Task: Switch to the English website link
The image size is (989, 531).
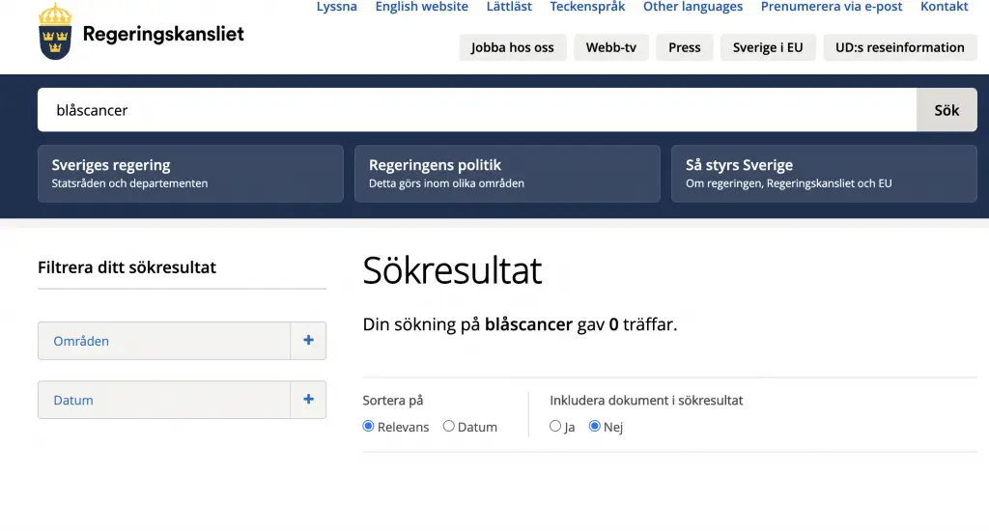Action: tap(421, 7)
